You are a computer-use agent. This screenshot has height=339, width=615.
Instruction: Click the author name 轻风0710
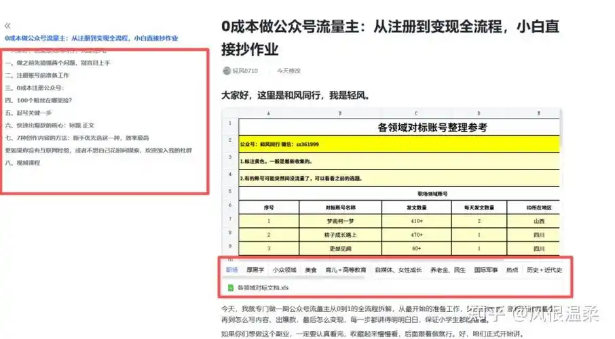click(x=245, y=71)
